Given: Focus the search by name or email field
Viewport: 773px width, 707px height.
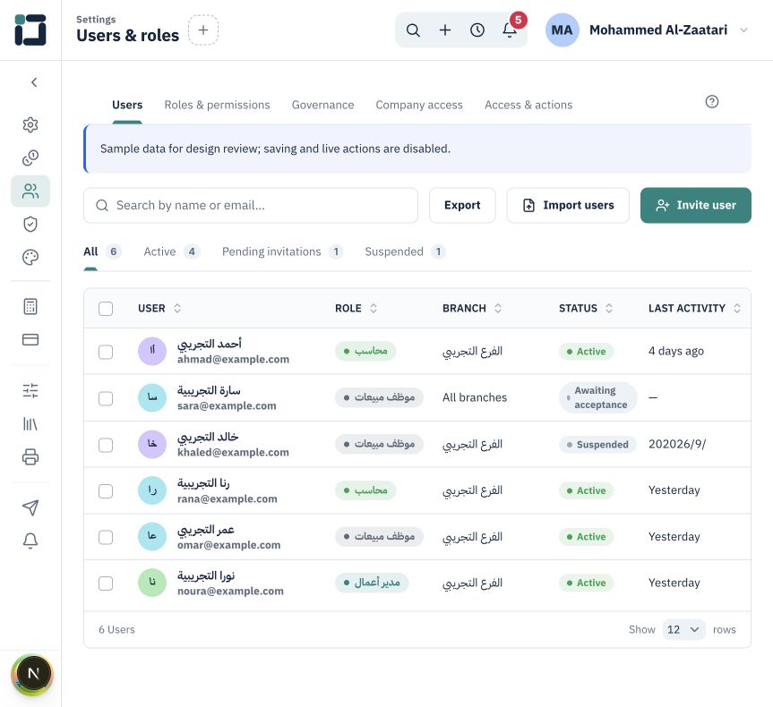Looking at the screenshot, I should 251,205.
